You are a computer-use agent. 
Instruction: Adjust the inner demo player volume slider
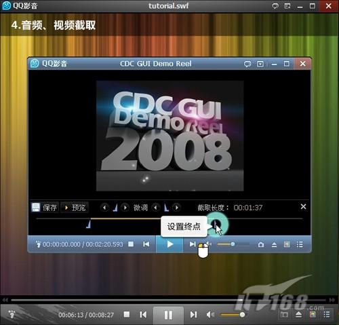(x=233, y=244)
